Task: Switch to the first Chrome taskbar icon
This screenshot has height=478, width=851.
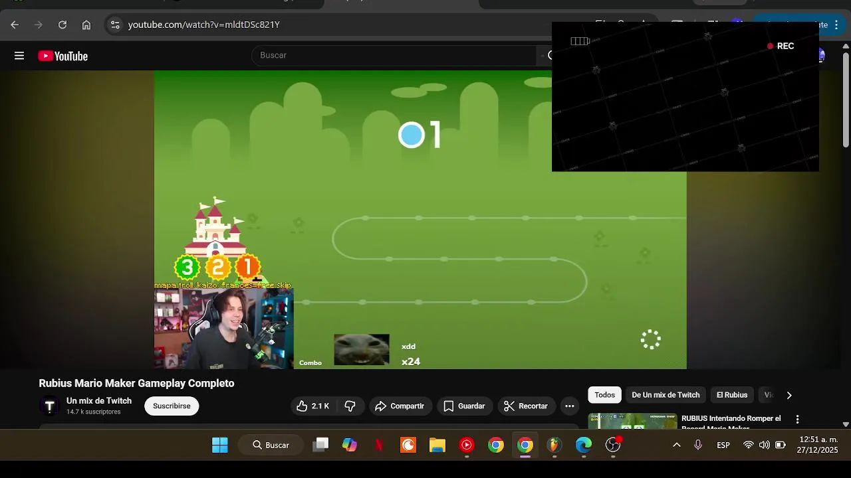Action: tap(496, 445)
